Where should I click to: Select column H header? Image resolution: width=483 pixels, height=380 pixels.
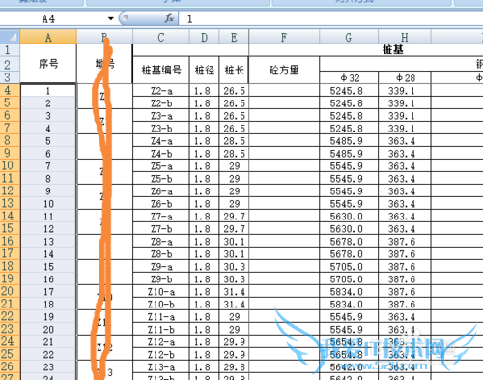point(405,37)
